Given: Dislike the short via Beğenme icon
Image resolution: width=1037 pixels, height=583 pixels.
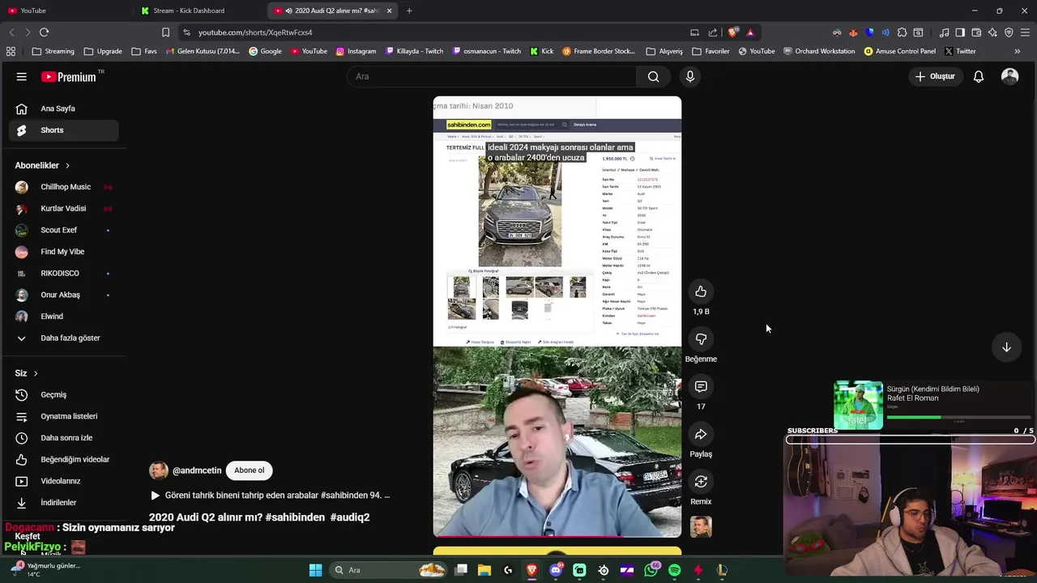Looking at the screenshot, I should click(701, 339).
